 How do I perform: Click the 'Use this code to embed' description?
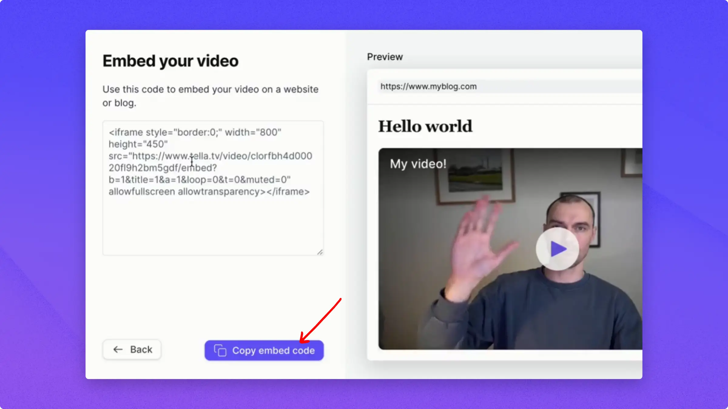210,90
